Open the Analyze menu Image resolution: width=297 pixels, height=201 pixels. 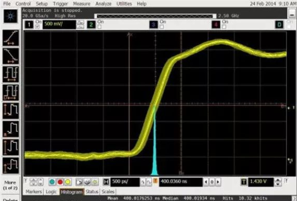tap(104, 4)
